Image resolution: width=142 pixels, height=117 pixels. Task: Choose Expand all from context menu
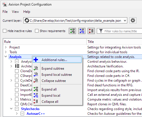tap(57, 89)
